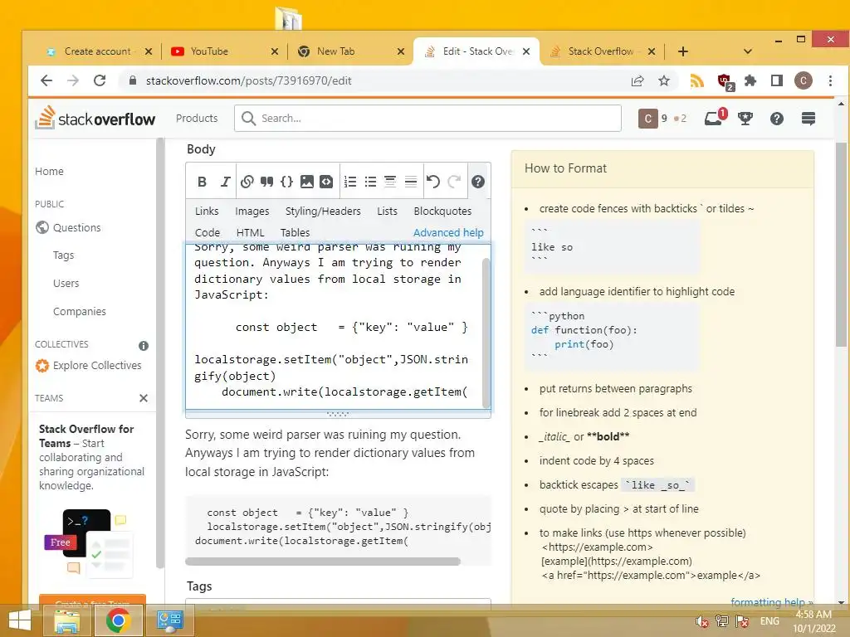Image resolution: width=850 pixels, height=637 pixels.
Task: Insert horizontal rule in the editor
Action: click(411, 182)
